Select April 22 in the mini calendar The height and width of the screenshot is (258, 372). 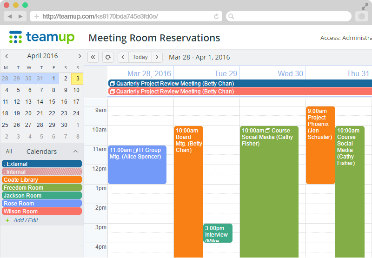coord(52,113)
